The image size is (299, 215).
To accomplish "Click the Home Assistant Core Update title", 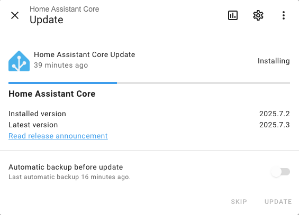I will [x=85, y=54].
